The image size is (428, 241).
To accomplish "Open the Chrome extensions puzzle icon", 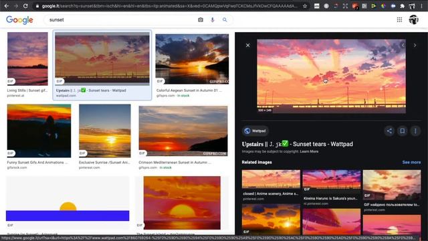I will [x=402, y=6].
